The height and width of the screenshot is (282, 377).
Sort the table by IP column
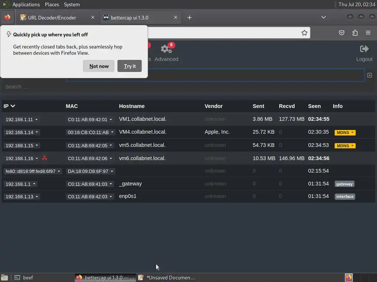[9, 106]
